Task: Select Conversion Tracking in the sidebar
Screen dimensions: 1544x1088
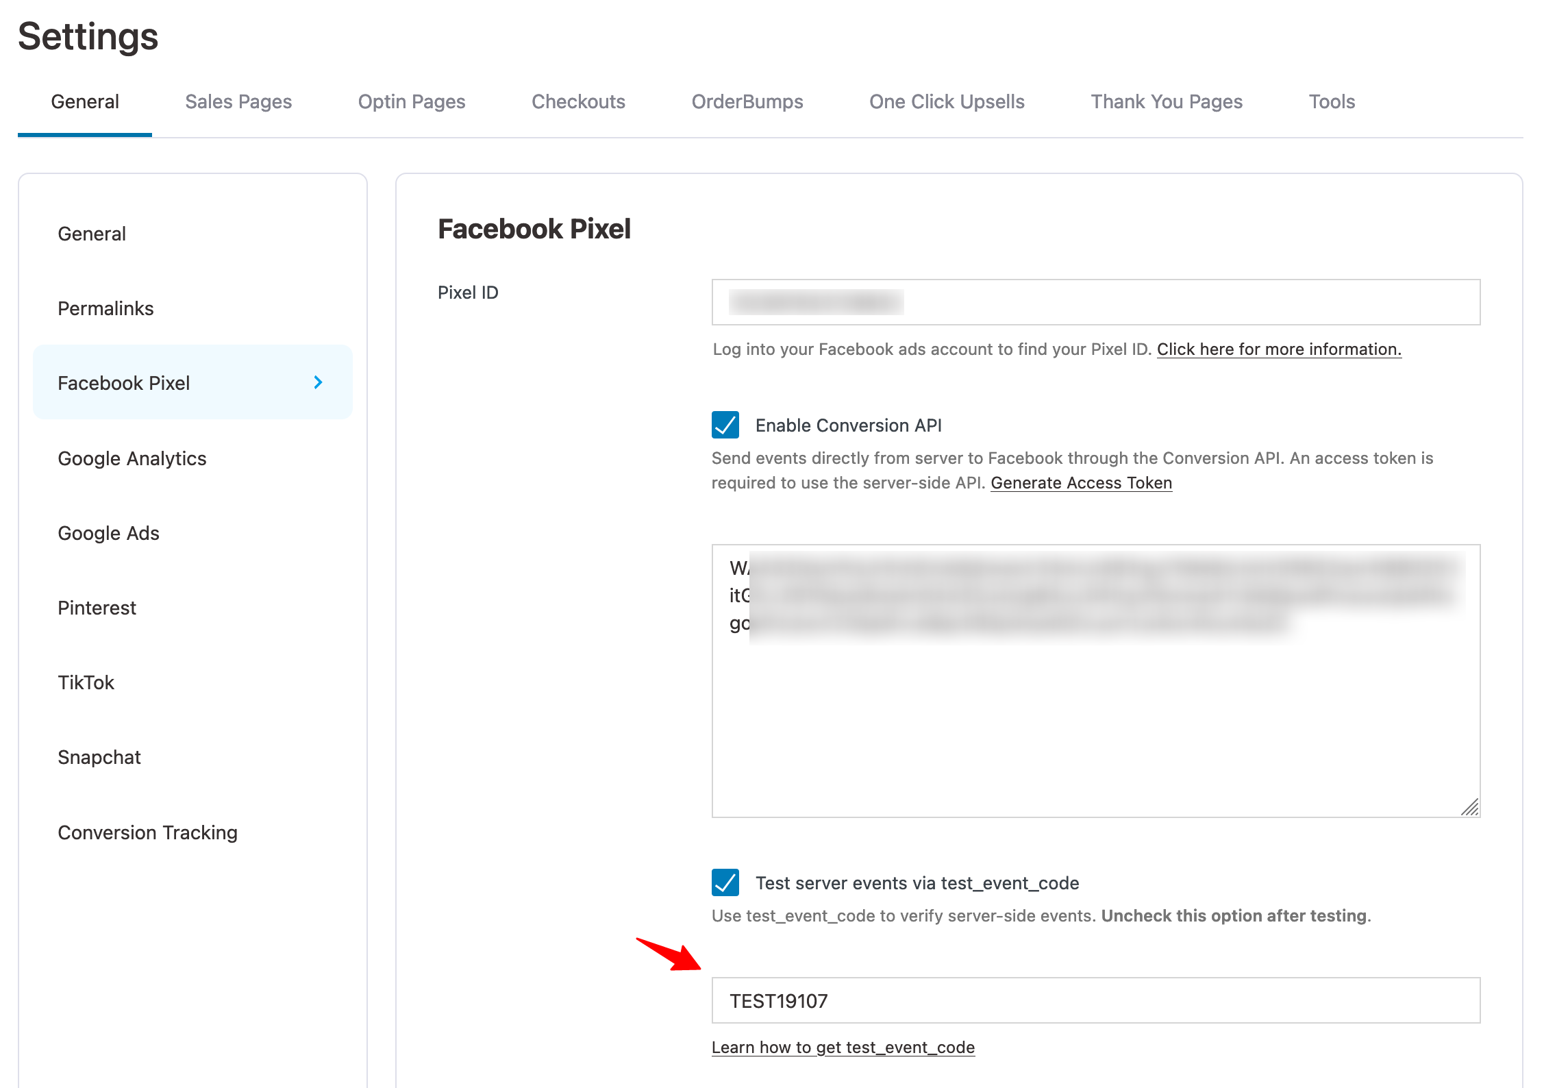Action: [147, 832]
